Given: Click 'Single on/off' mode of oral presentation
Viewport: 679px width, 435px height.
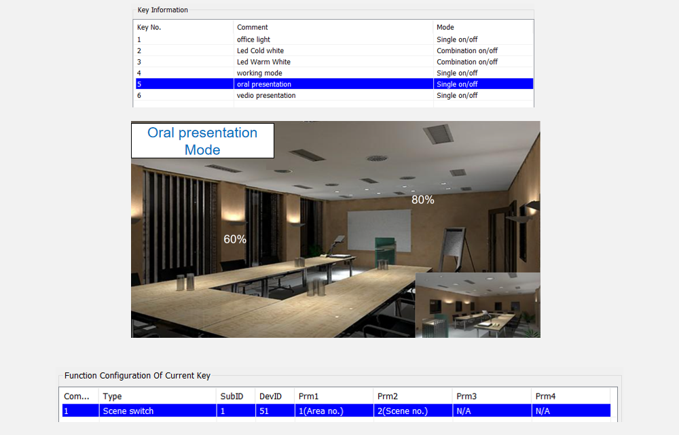Looking at the screenshot, I should click(457, 84).
